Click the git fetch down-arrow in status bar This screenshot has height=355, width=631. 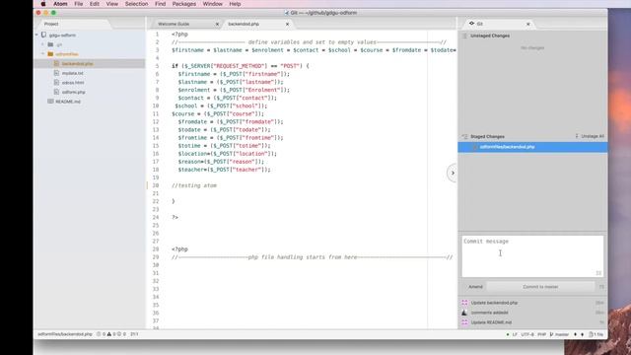pos(575,334)
